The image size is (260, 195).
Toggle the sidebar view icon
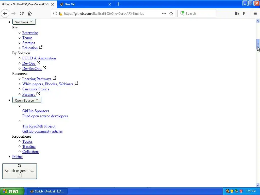pos(245,14)
